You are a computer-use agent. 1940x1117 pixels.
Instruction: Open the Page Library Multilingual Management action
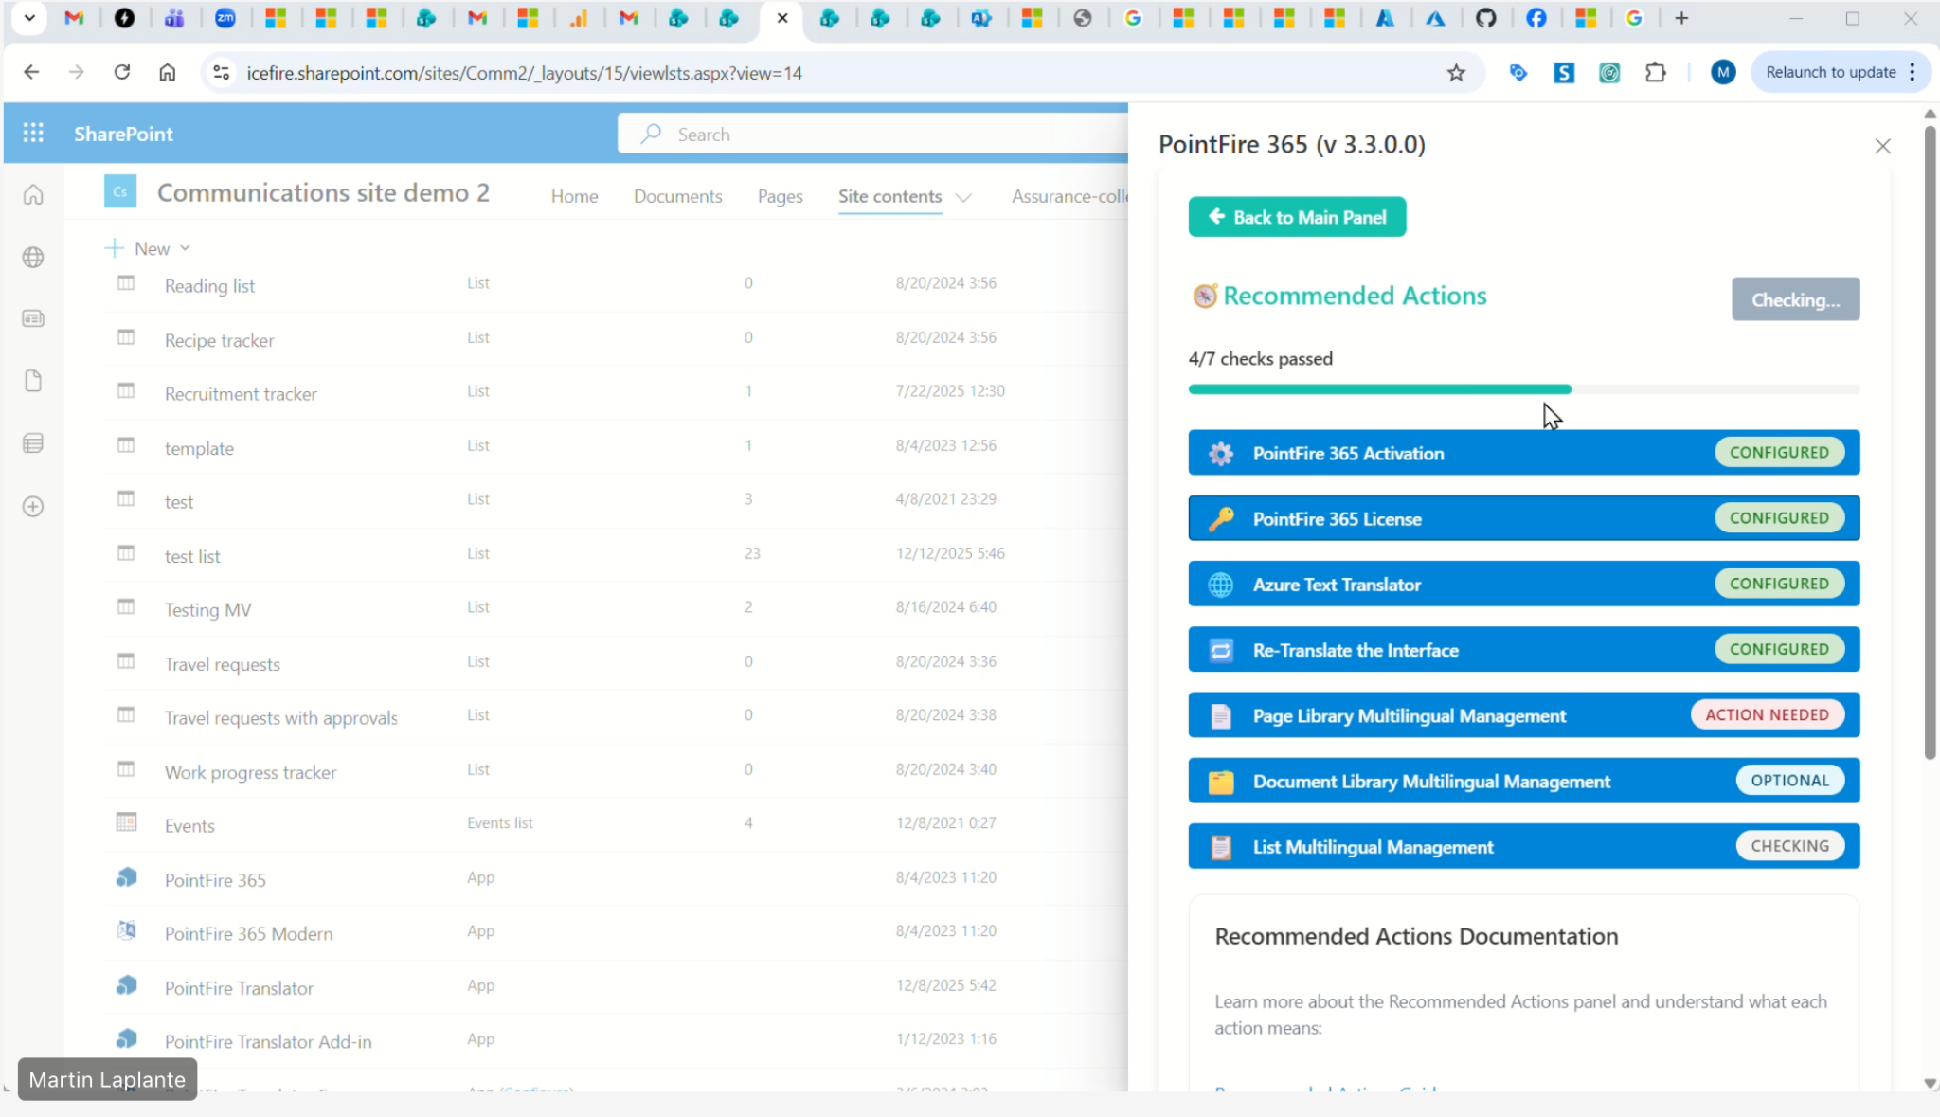click(1409, 715)
